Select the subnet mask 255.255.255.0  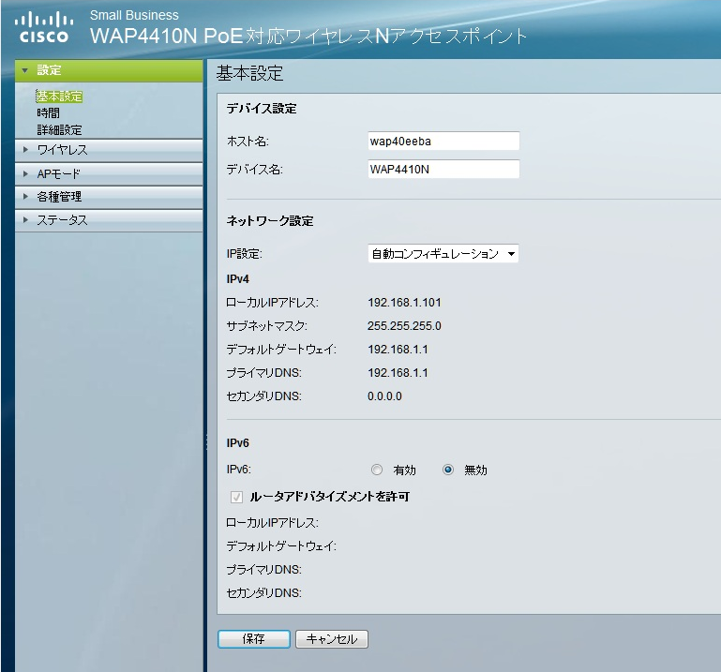point(404,326)
